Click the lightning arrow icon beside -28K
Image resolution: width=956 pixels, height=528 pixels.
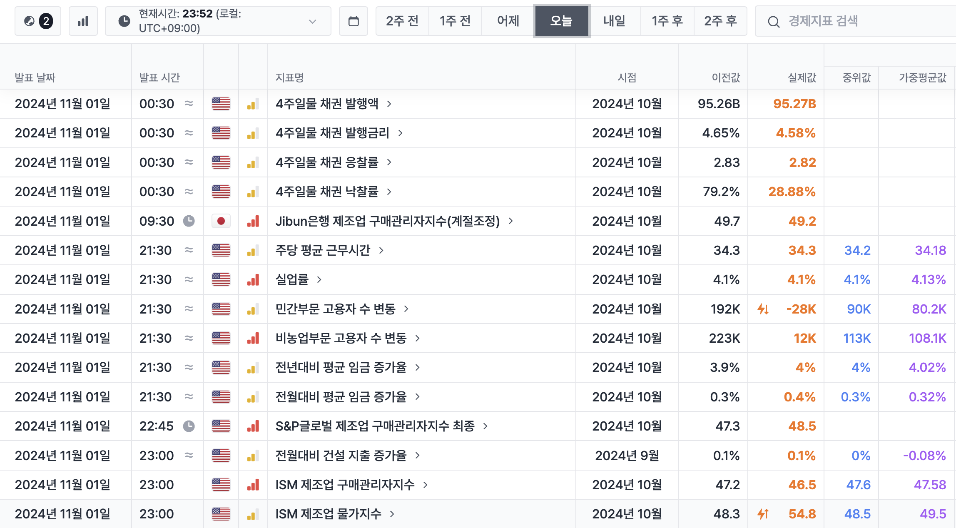point(763,309)
